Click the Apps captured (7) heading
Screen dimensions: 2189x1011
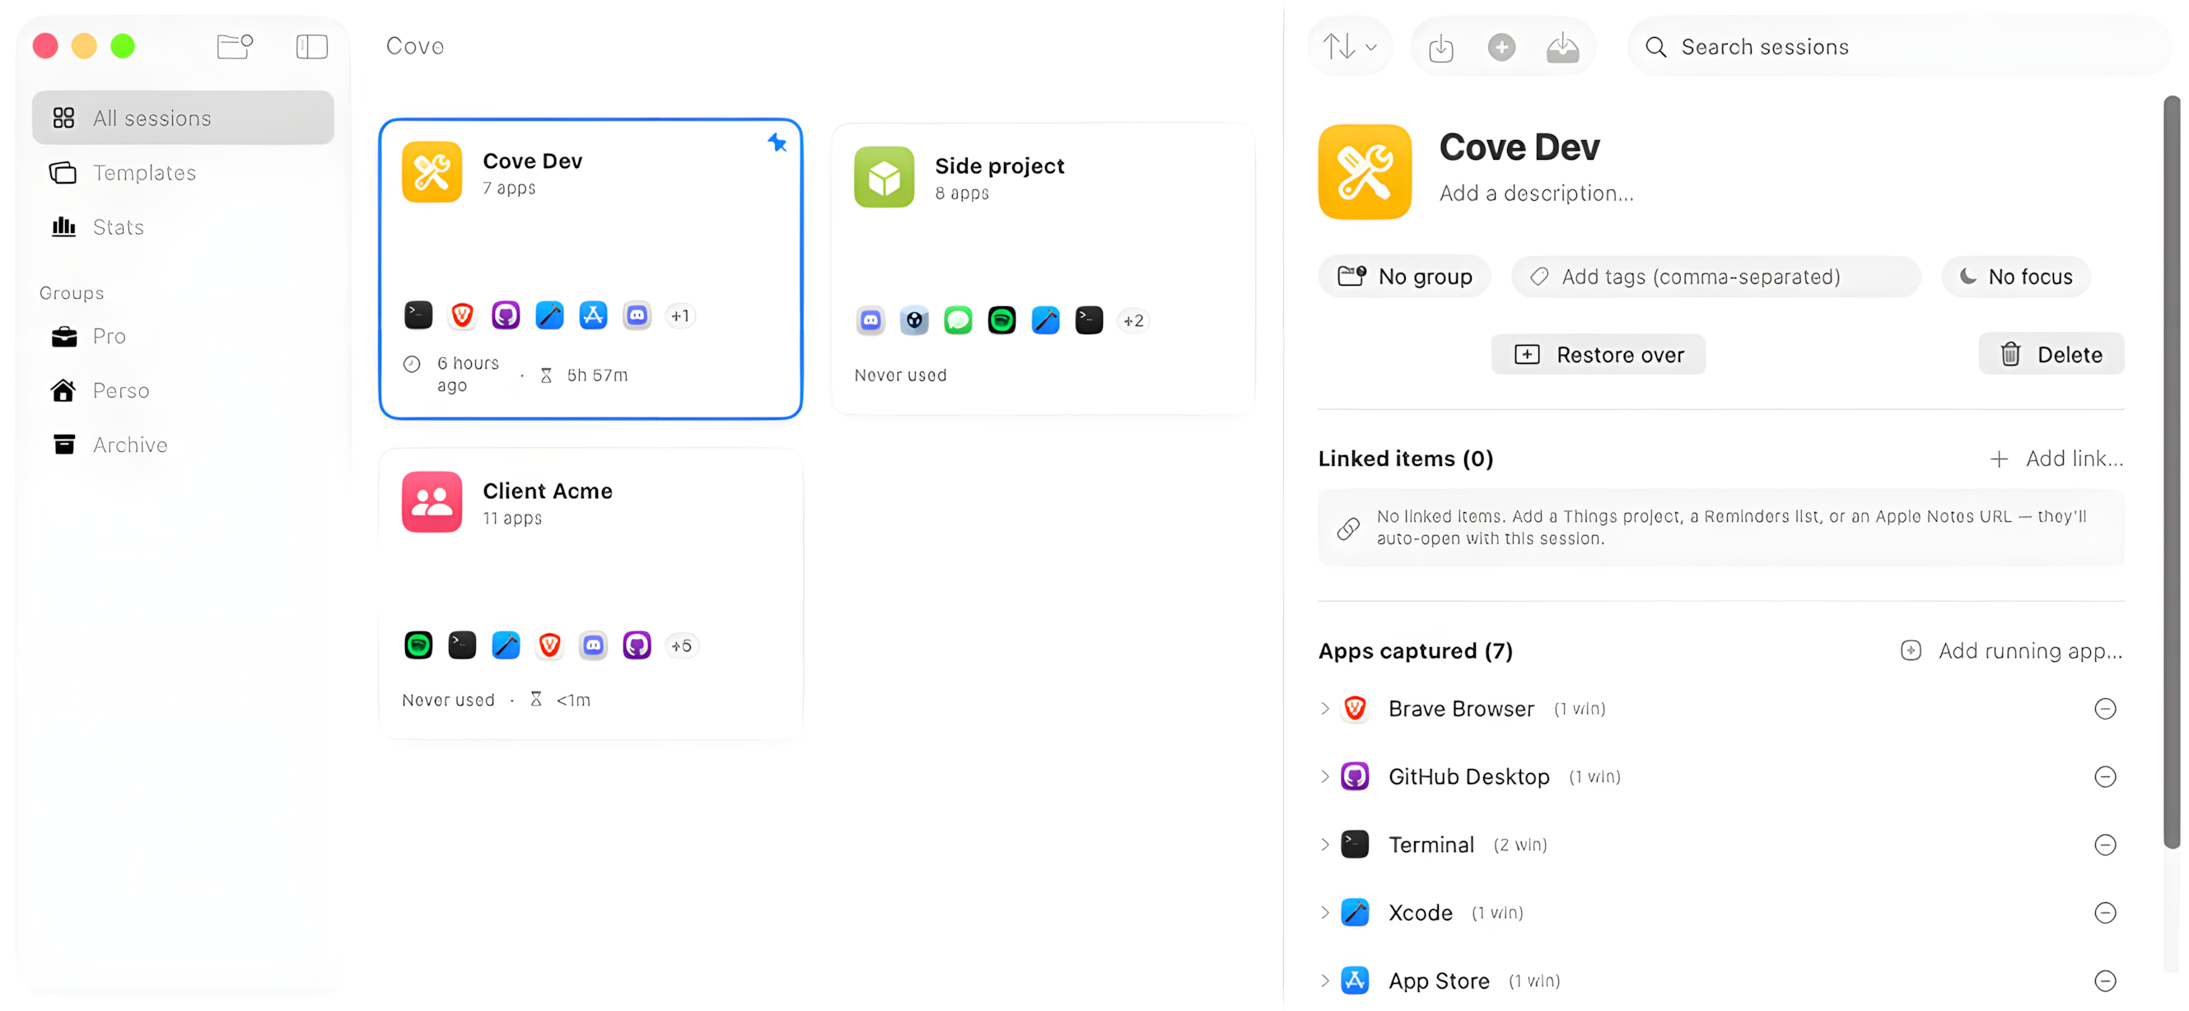[x=1415, y=651]
